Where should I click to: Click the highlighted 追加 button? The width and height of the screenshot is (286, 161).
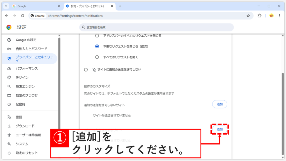(220, 129)
